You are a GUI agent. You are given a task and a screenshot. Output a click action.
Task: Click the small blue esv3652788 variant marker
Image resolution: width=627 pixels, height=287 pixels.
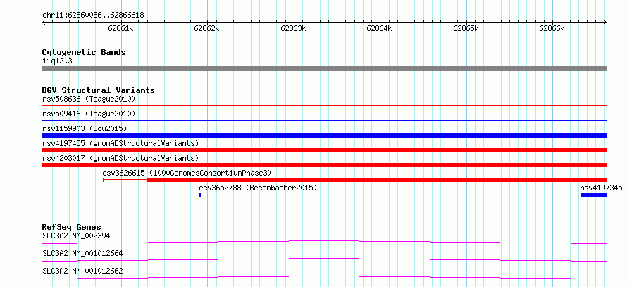tap(200, 195)
